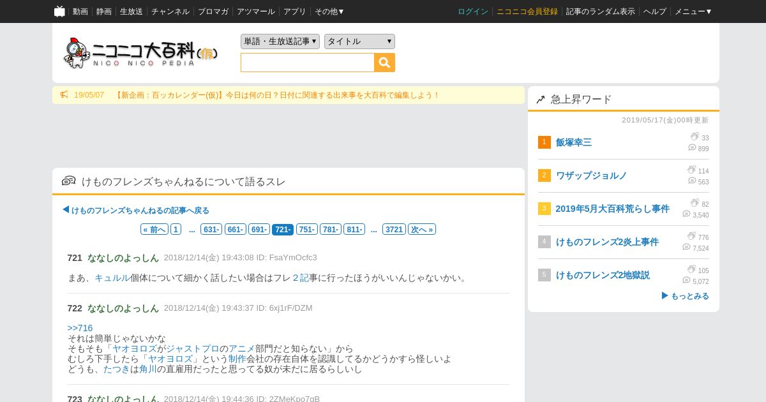Open 2019年5月大百科荒らし事件 article
The width and height of the screenshot is (766, 402).
coord(613,209)
